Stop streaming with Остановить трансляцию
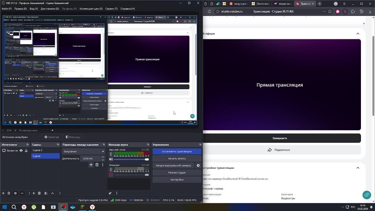375x211 pixels. [x=177, y=152]
